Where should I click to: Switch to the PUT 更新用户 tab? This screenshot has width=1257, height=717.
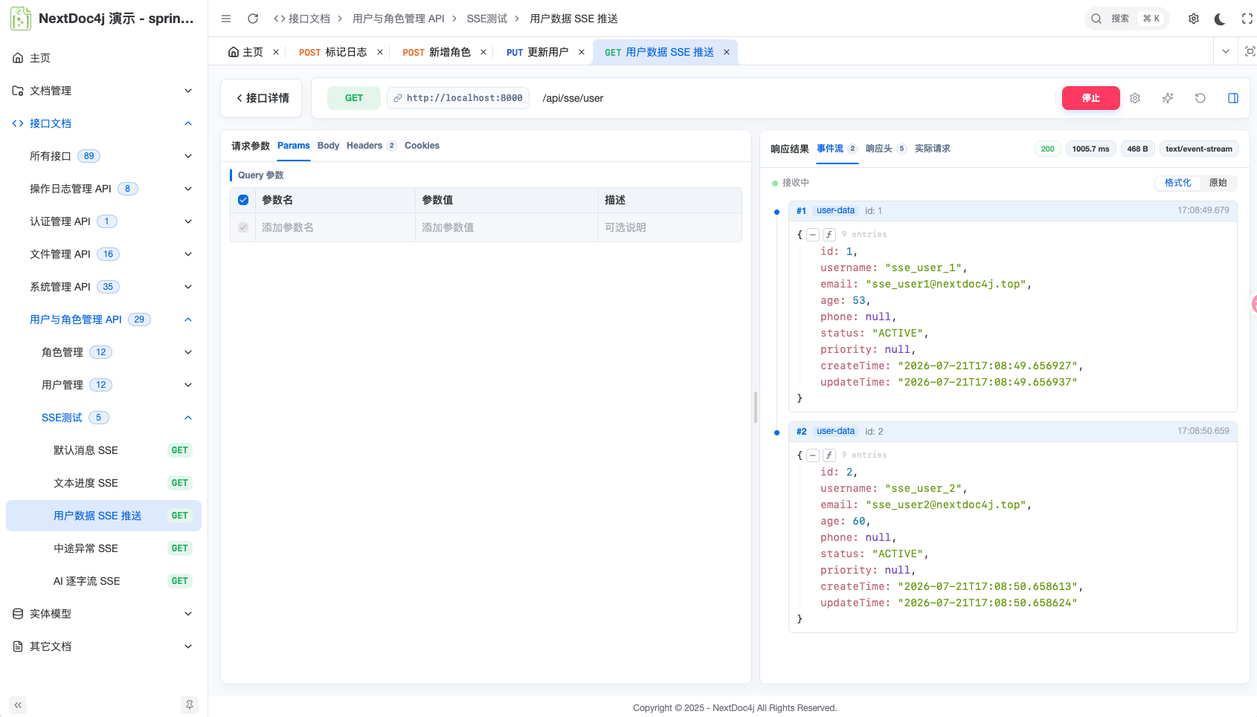tap(537, 52)
